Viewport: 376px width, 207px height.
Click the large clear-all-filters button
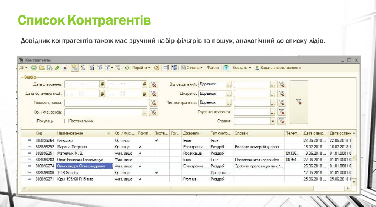(x=299, y=102)
